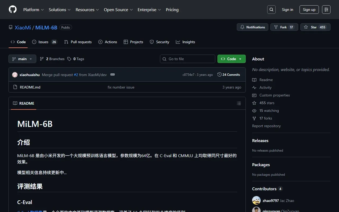Expand the commit message ellipsis icon
Screen dimensions: 339x212
pyautogui.click(x=113, y=75)
